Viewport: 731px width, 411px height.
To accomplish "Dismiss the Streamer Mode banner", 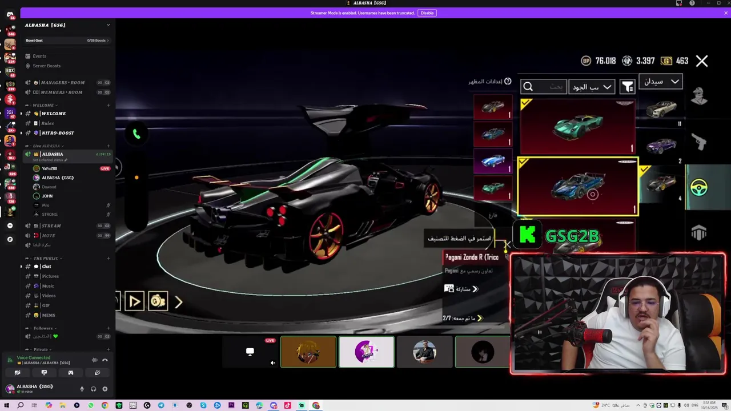I will 726,13.
